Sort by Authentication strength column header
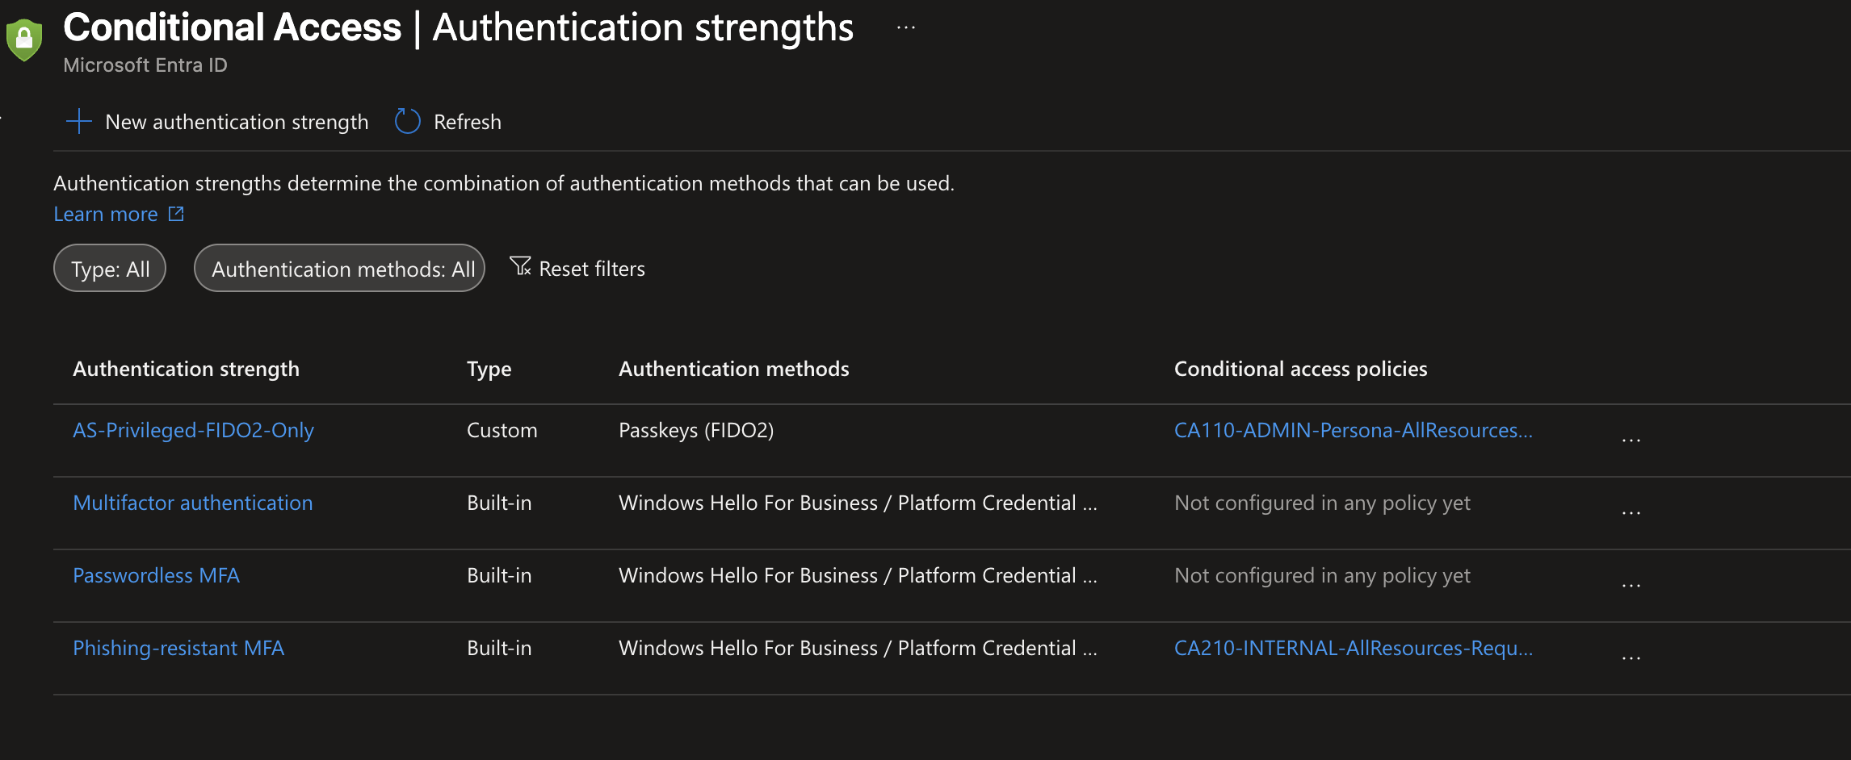The height and width of the screenshot is (760, 1851). click(187, 369)
